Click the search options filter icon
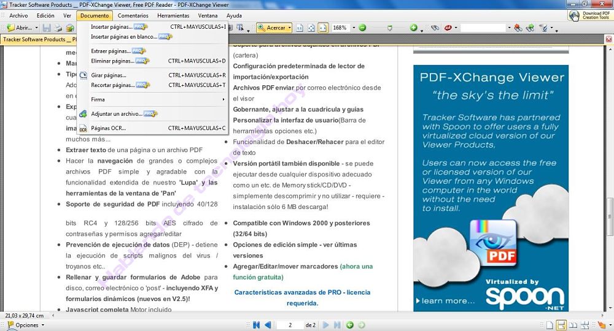Viewport: 614px width, 331px height. coord(543,28)
